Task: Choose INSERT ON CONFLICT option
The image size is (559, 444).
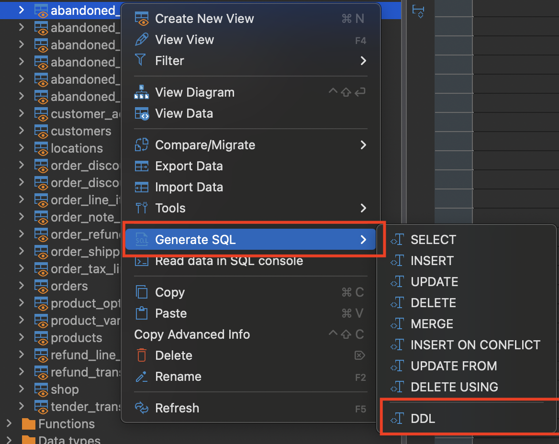Action: (x=475, y=345)
